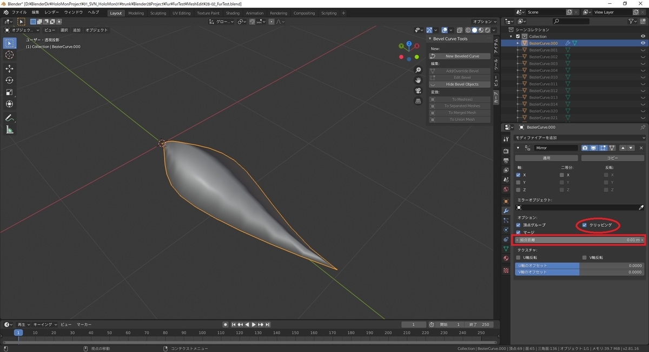Open the Texture checker properties tab
Screen dimensions: 649x352
[506, 270]
